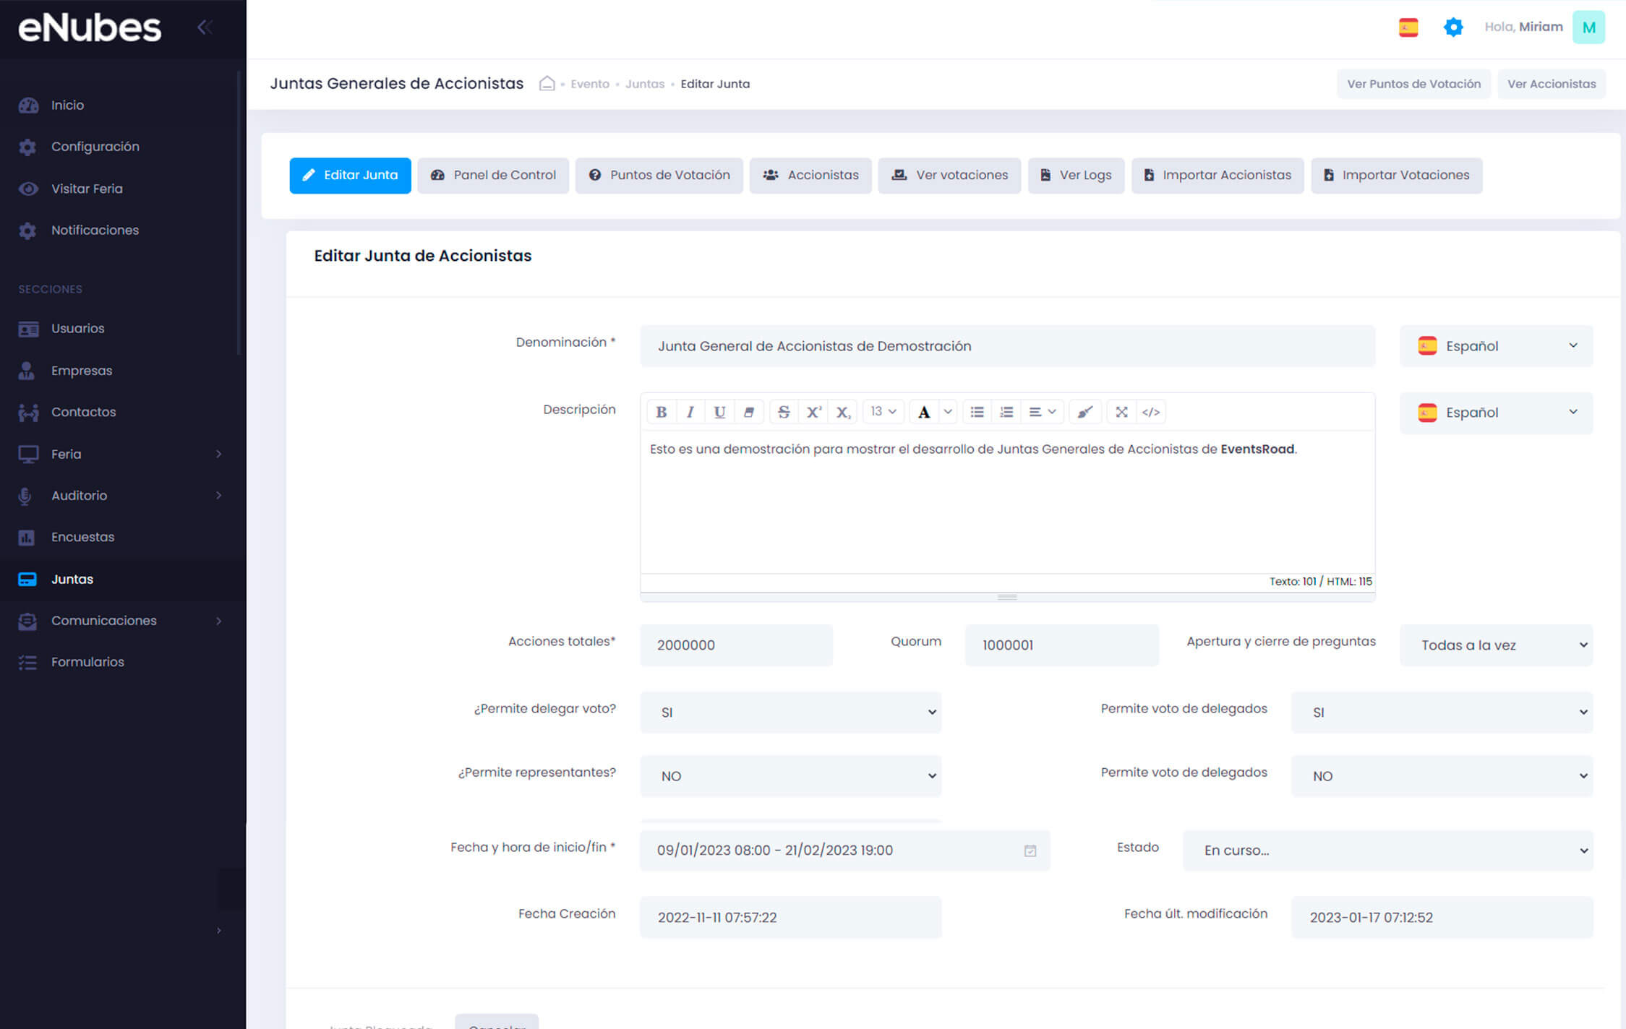1626x1029 pixels.
Task: Click Importar Accionistas button
Action: click(1218, 176)
